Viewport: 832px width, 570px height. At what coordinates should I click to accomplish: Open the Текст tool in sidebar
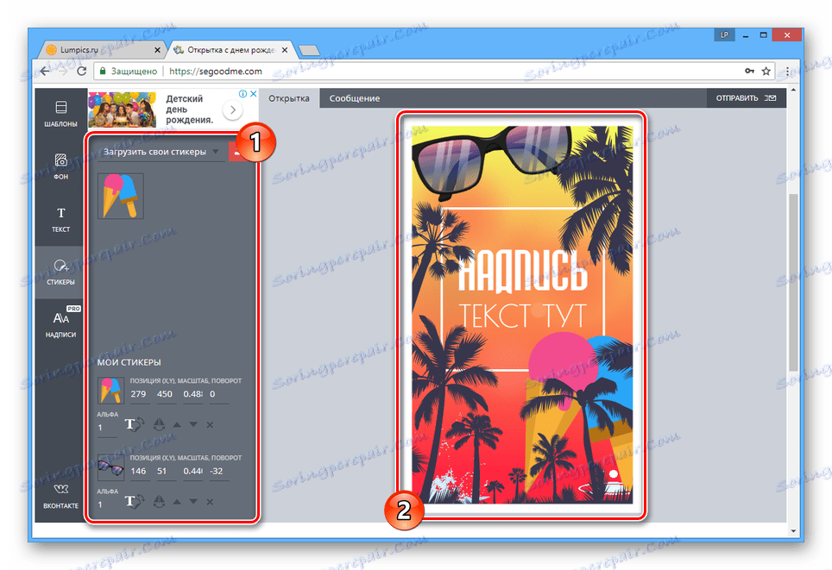pyautogui.click(x=60, y=219)
